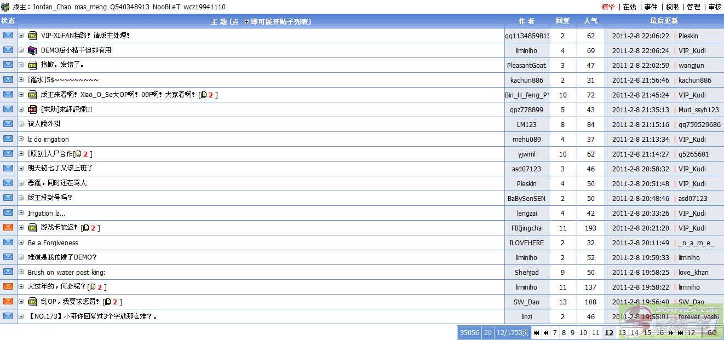Screen dimensions: 724x340
Task: Expand the post list for 'lz do irrigation'
Action: 21,139
